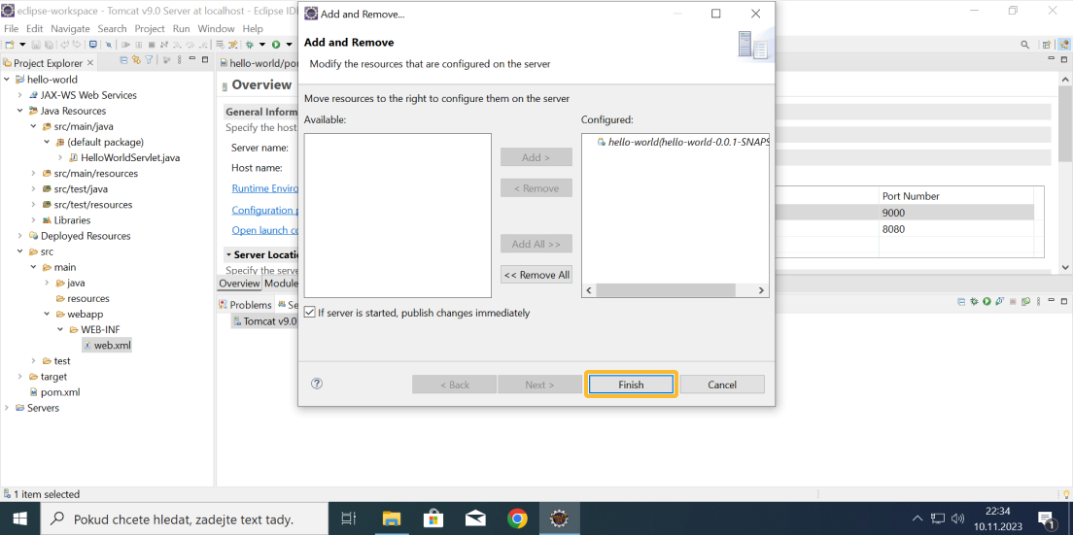
Task: Open the Window menu
Action: [x=216, y=29]
